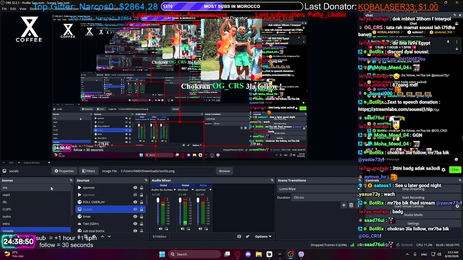Mute the sponsor audio channel
The width and height of the screenshot is (463, 260).
tap(200, 229)
